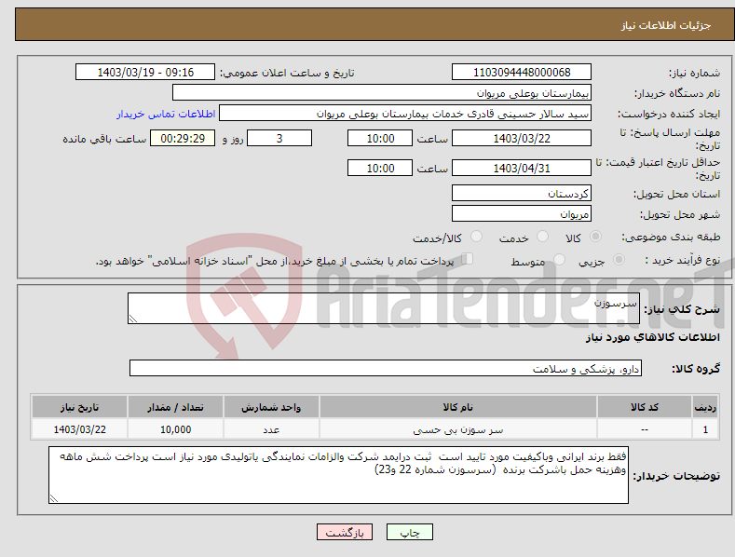Click the quantity cell 10,000
Screen dimensions: 735x557
click(x=175, y=429)
